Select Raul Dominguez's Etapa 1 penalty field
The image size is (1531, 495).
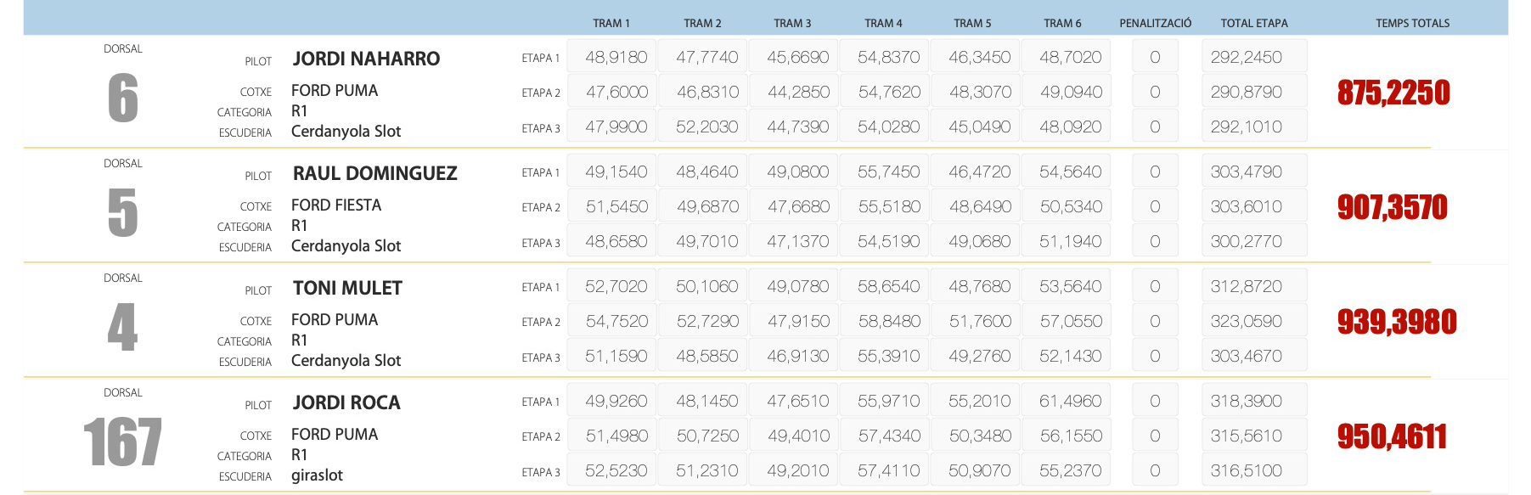coord(1155,172)
